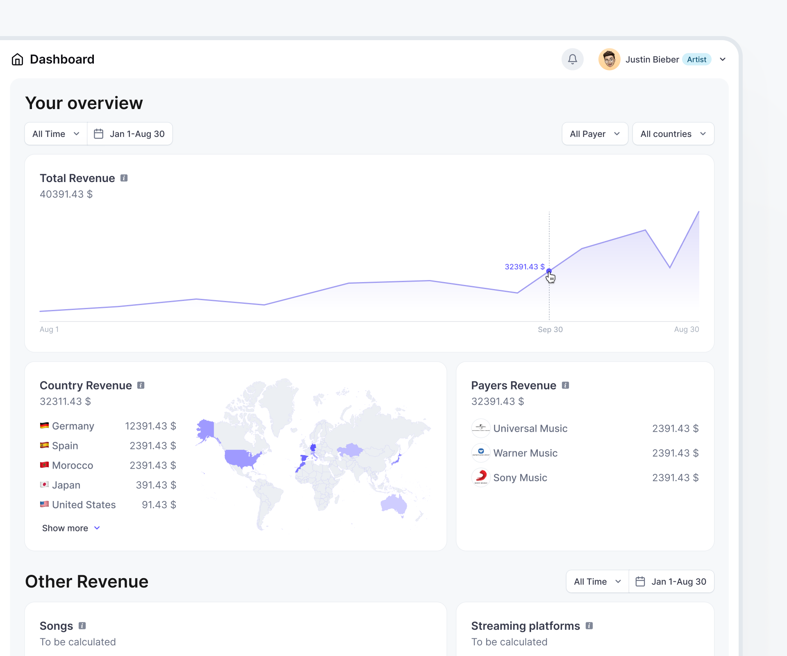Screen dimensions: 787x656
Task: Click the Streaming platforms info icon
Action: [x=589, y=626]
